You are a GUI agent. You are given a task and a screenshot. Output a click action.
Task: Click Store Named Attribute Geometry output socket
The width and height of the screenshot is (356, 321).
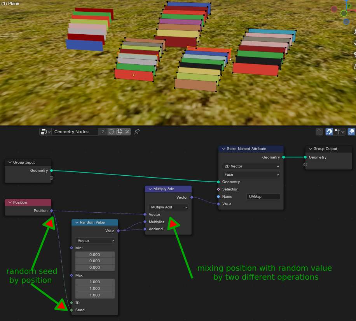pos(284,157)
